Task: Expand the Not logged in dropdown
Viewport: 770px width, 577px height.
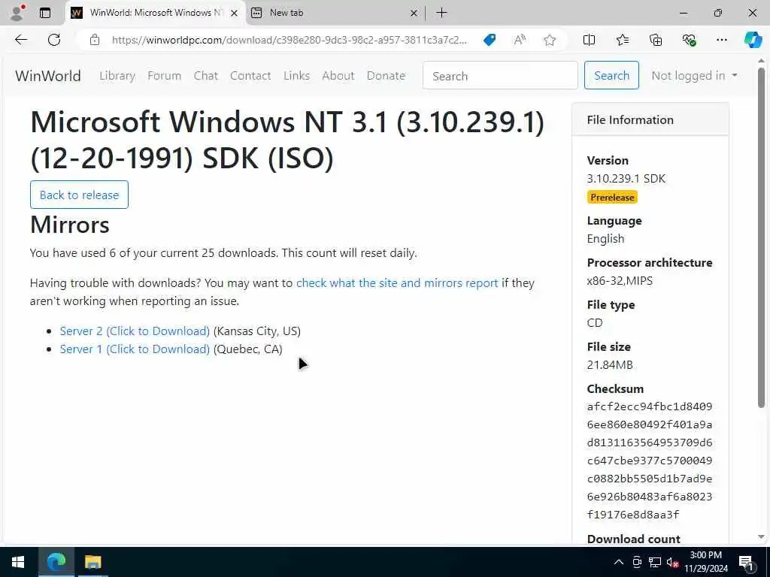Action: 694,76
